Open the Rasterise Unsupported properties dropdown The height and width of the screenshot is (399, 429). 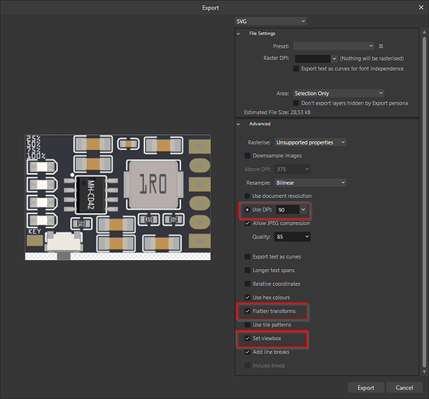310,142
